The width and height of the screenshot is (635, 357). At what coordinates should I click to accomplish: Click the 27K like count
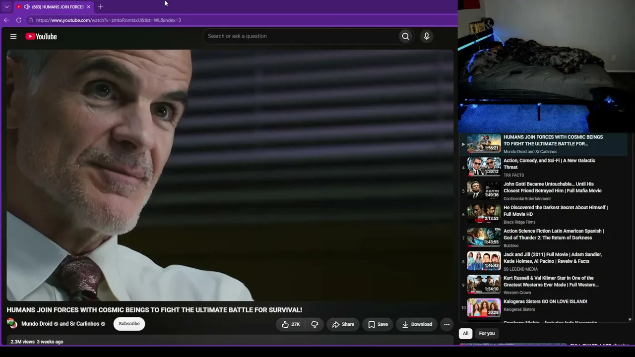(296, 324)
